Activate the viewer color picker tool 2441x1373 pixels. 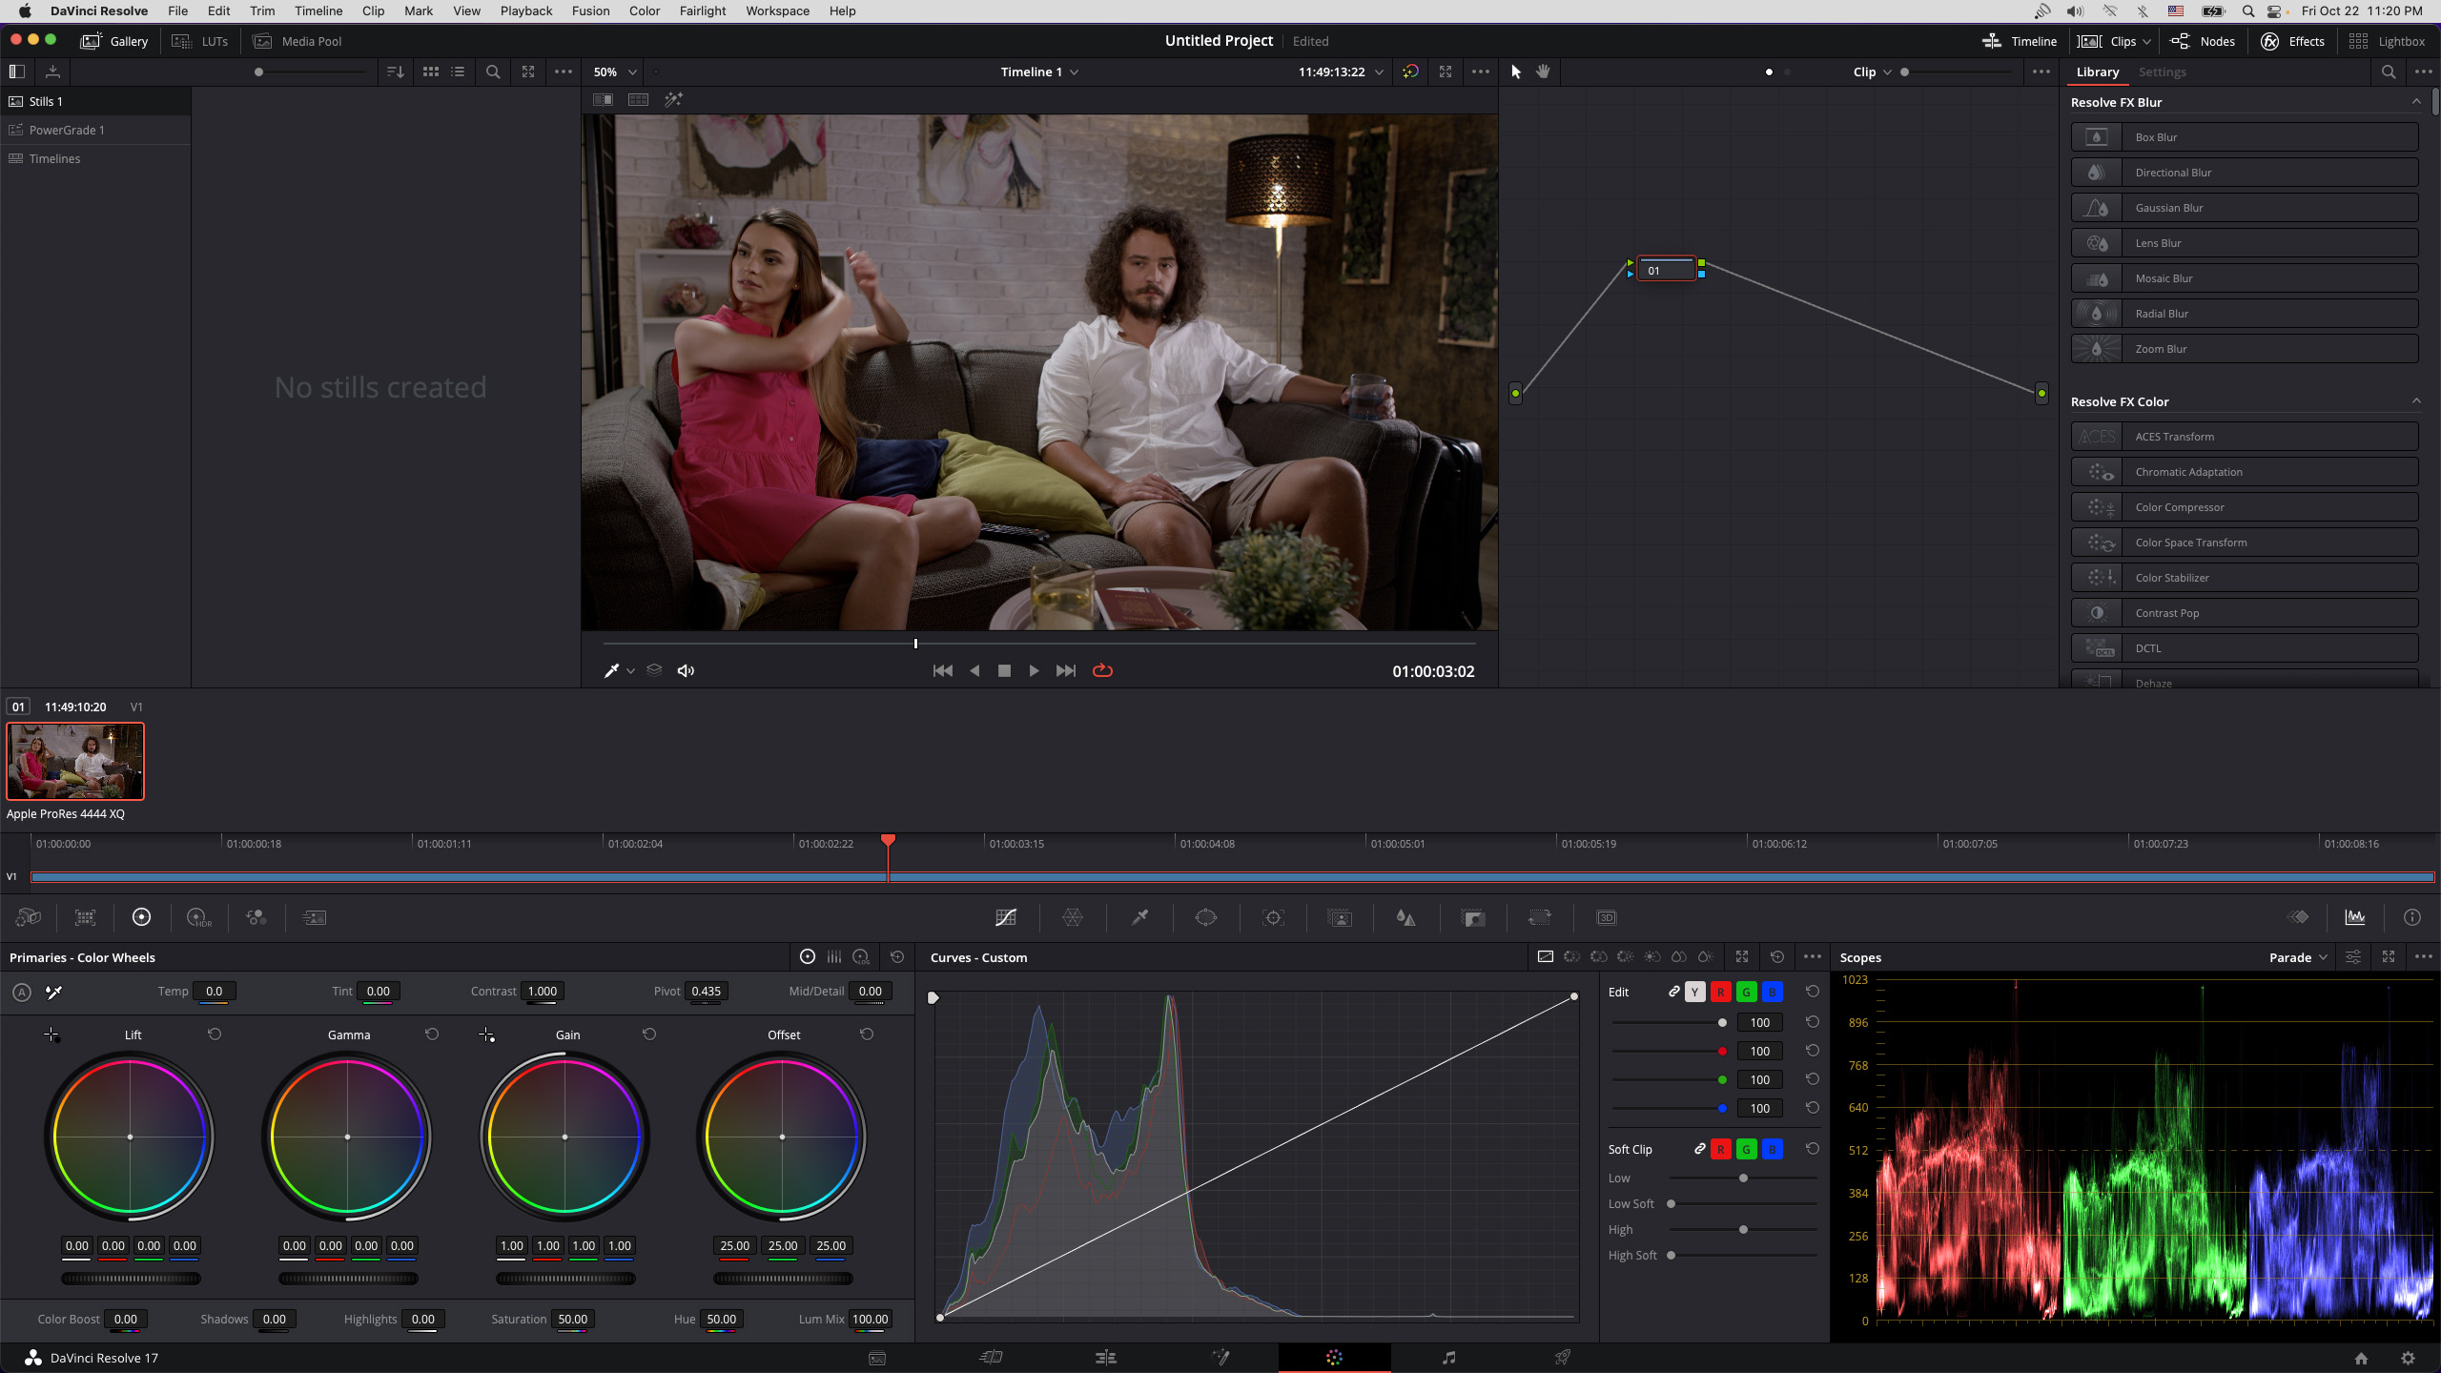click(x=611, y=670)
